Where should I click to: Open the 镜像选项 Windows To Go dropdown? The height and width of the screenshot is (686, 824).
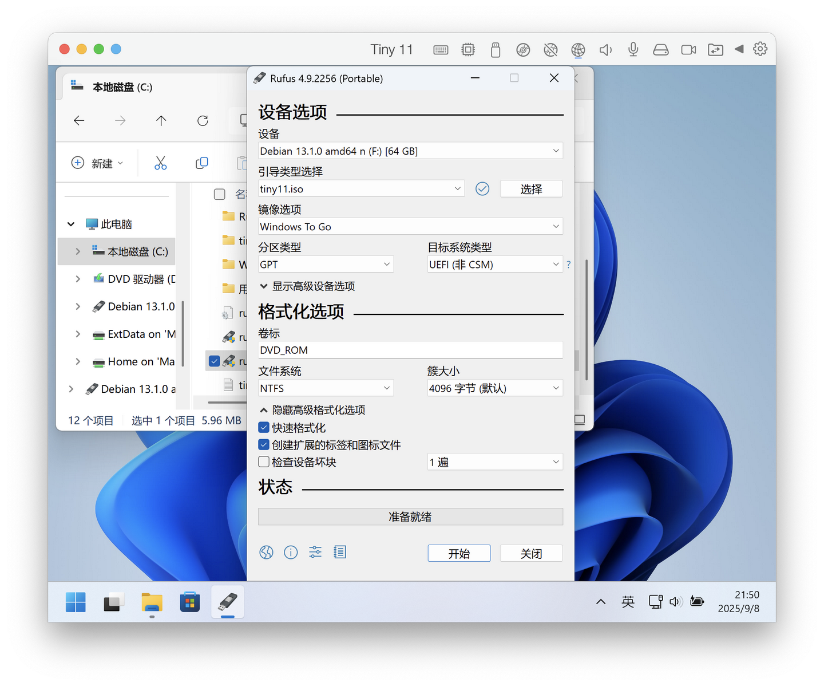[410, 227]
